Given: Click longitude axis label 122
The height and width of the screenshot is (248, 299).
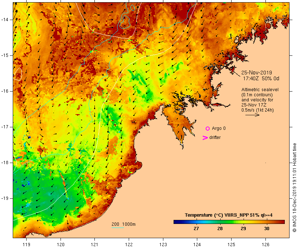Looking at the screenshot, I should [x=129, y=244].
